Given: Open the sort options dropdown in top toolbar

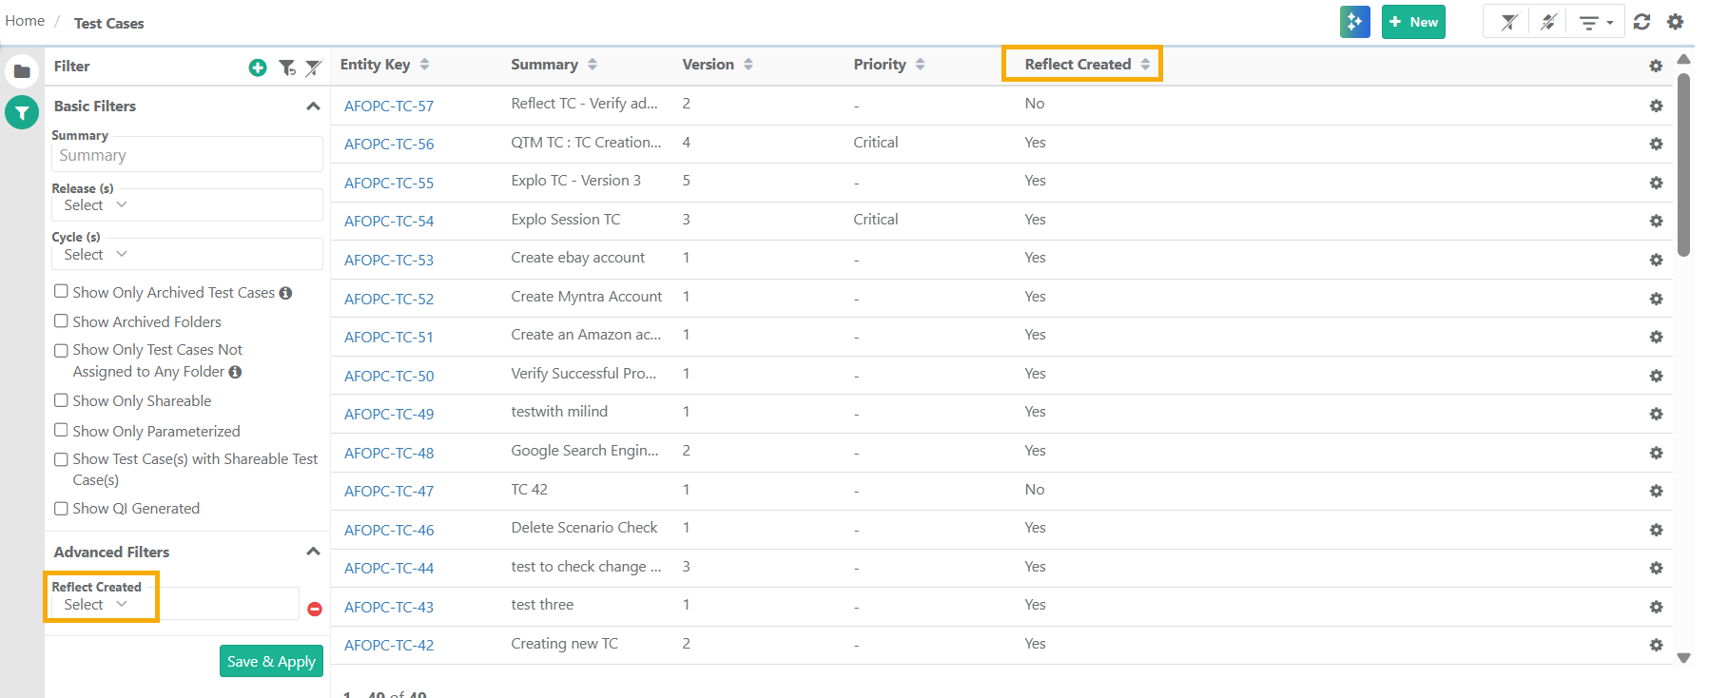Looking at the screenshot, I should 1596,22.
